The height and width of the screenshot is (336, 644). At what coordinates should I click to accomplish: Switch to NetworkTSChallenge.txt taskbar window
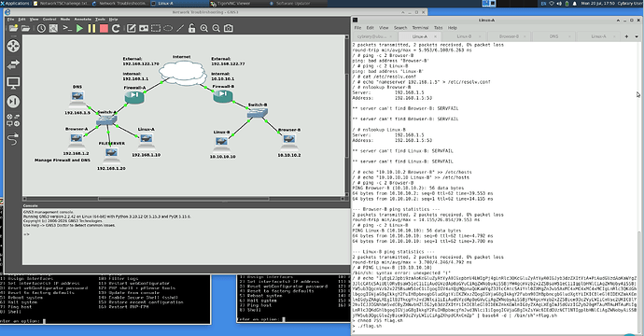pyautogui.click(x=61, y=4)
